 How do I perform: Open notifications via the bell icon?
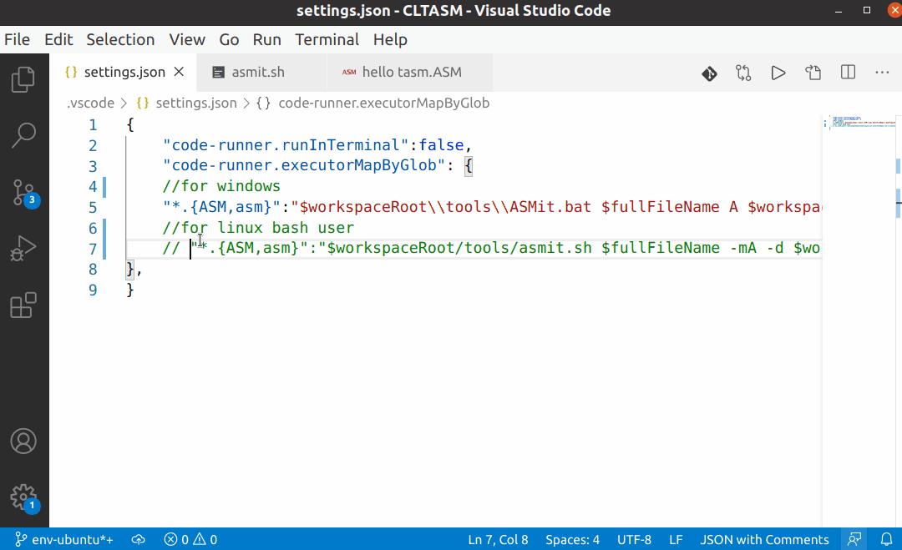click(x=887, y=539)
